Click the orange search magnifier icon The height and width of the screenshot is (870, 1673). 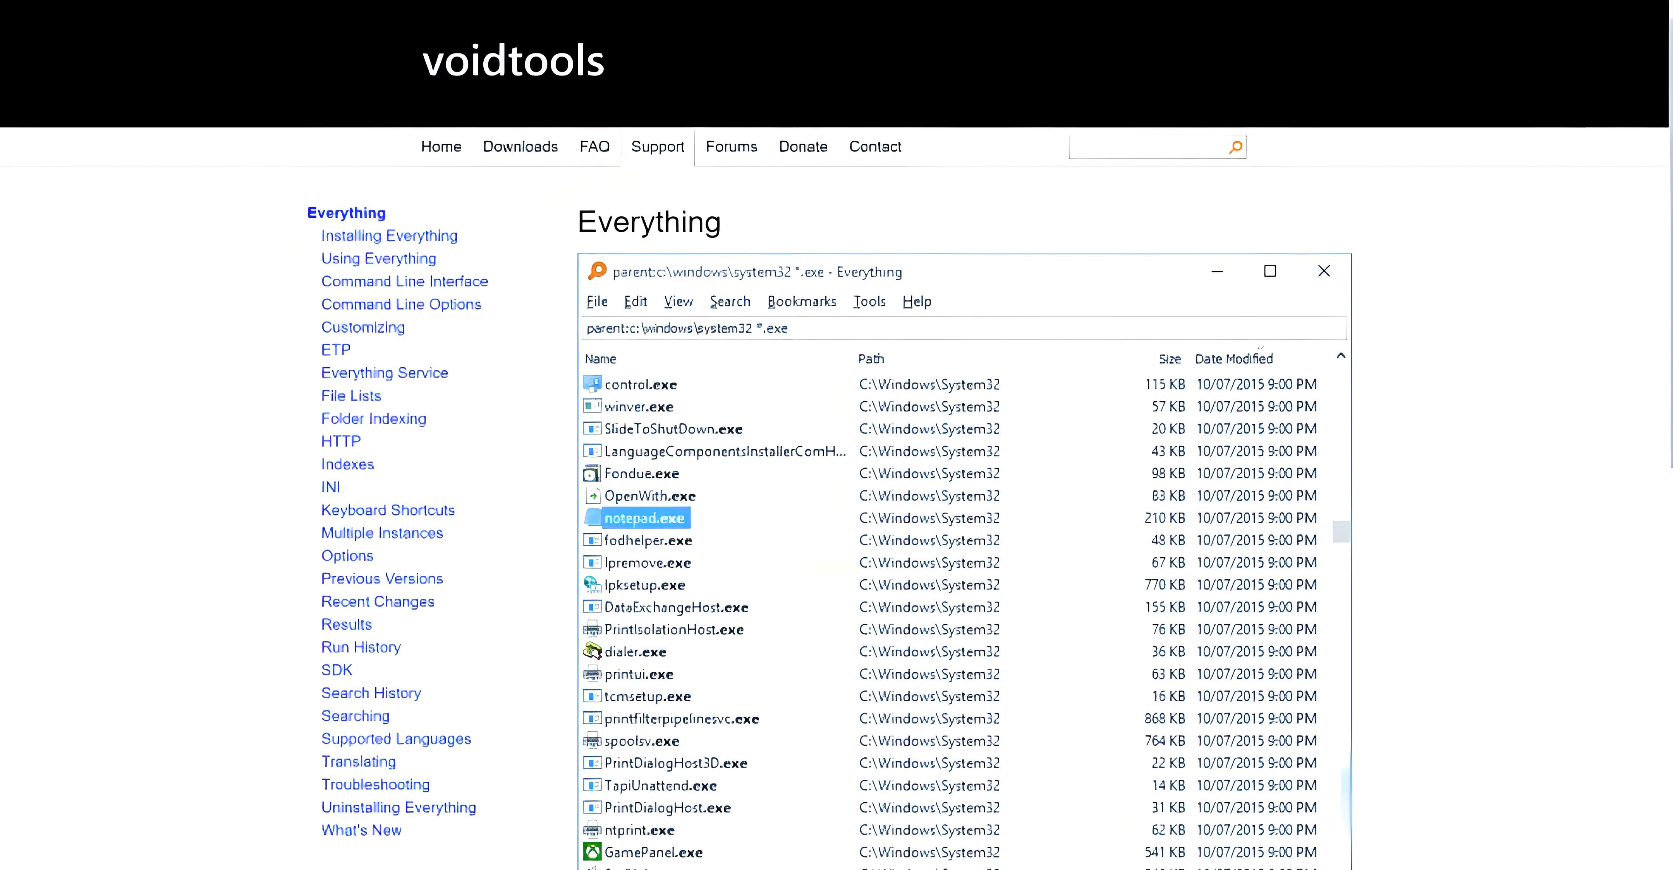(x=1235, y=147)
